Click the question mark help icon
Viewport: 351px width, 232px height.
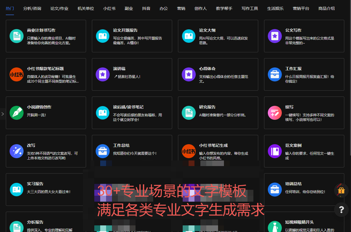pos(341,210)
